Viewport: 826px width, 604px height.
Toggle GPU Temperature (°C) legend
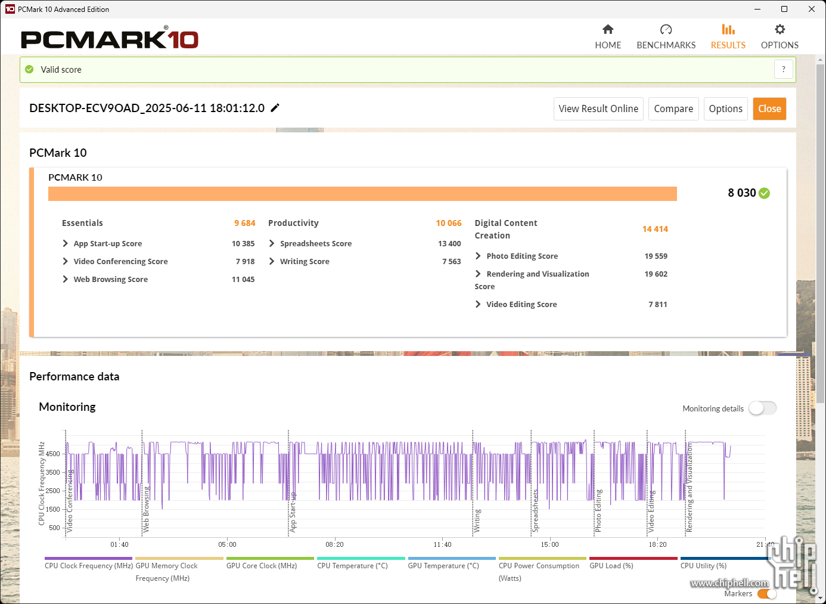tap(452, 564)
